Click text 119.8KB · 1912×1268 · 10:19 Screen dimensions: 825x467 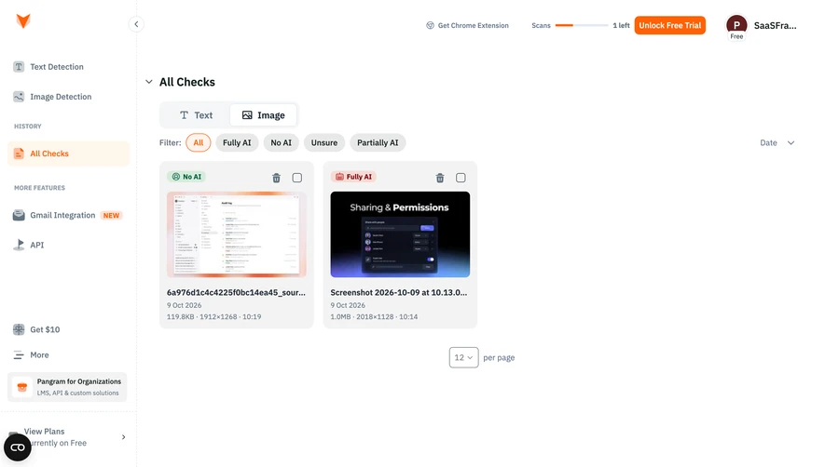click(x=214, y=317)
